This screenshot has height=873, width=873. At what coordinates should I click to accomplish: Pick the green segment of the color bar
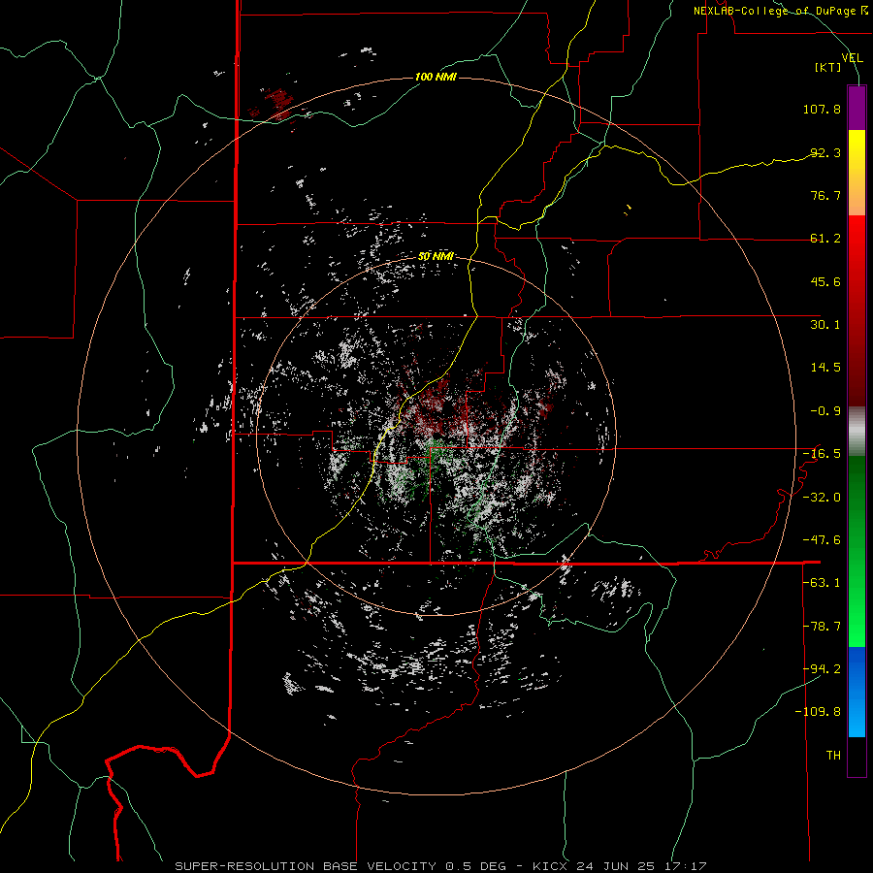(857, 551)
